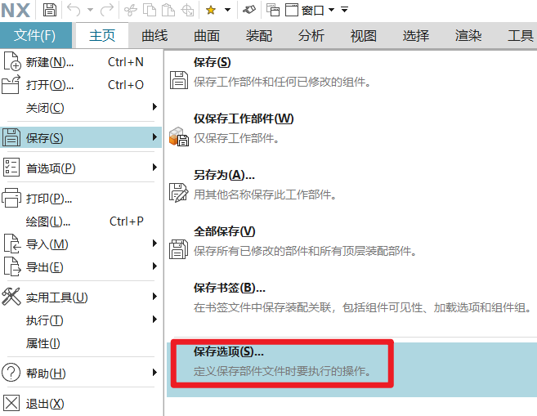This screenshot has height=416, width=537.
Task: Switch to the 曲面 ribbon tab
Action: point(207,35)
